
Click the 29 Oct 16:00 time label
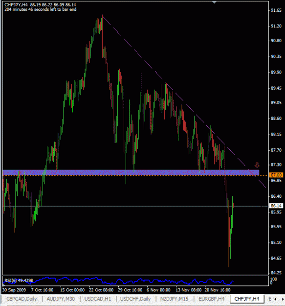coord(130,290)
